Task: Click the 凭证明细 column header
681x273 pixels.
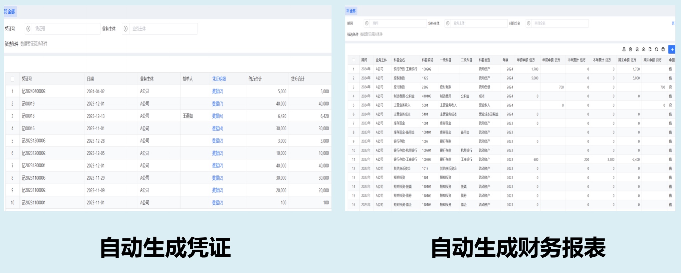Action: click(x=219, y=79)
